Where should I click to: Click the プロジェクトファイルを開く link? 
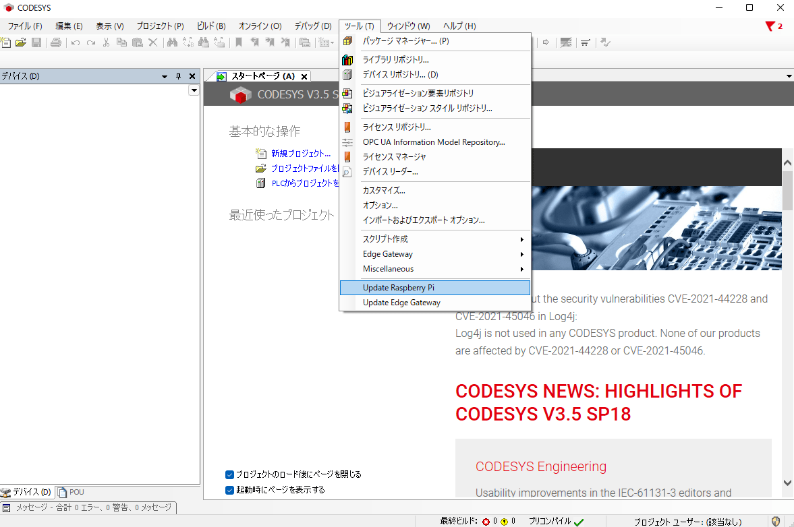[x=305, y=168]
